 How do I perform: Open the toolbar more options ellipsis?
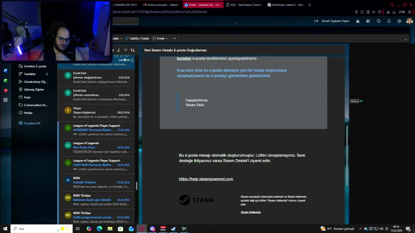coord(174,39)
